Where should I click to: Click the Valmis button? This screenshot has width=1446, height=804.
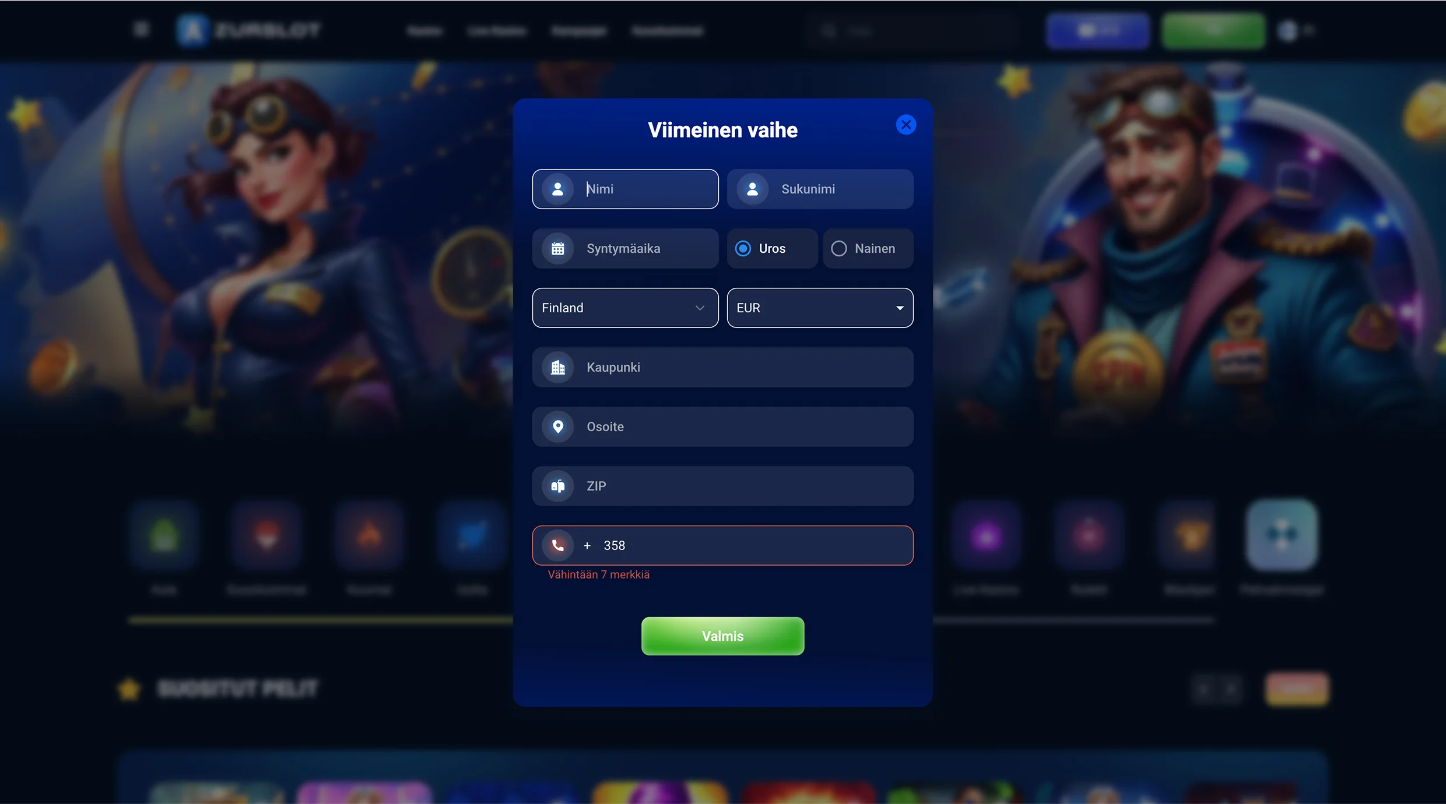pyautogui.click(x=722, y=636)
